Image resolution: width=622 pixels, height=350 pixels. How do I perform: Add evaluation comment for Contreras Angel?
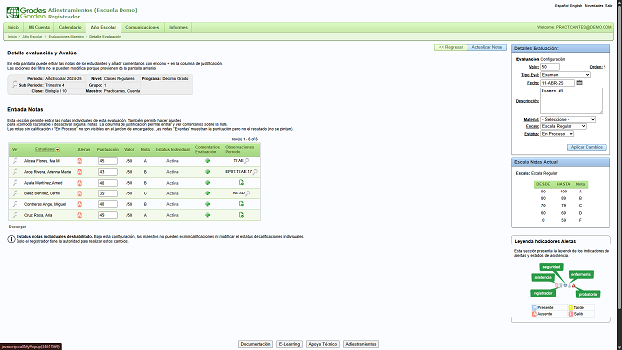coord(207,204)
